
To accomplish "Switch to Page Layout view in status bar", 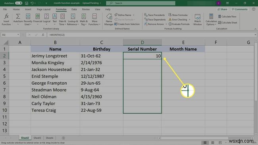I will click(213, 143).
